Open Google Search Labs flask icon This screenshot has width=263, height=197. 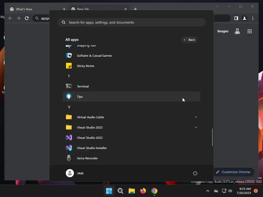pos(237,31)
